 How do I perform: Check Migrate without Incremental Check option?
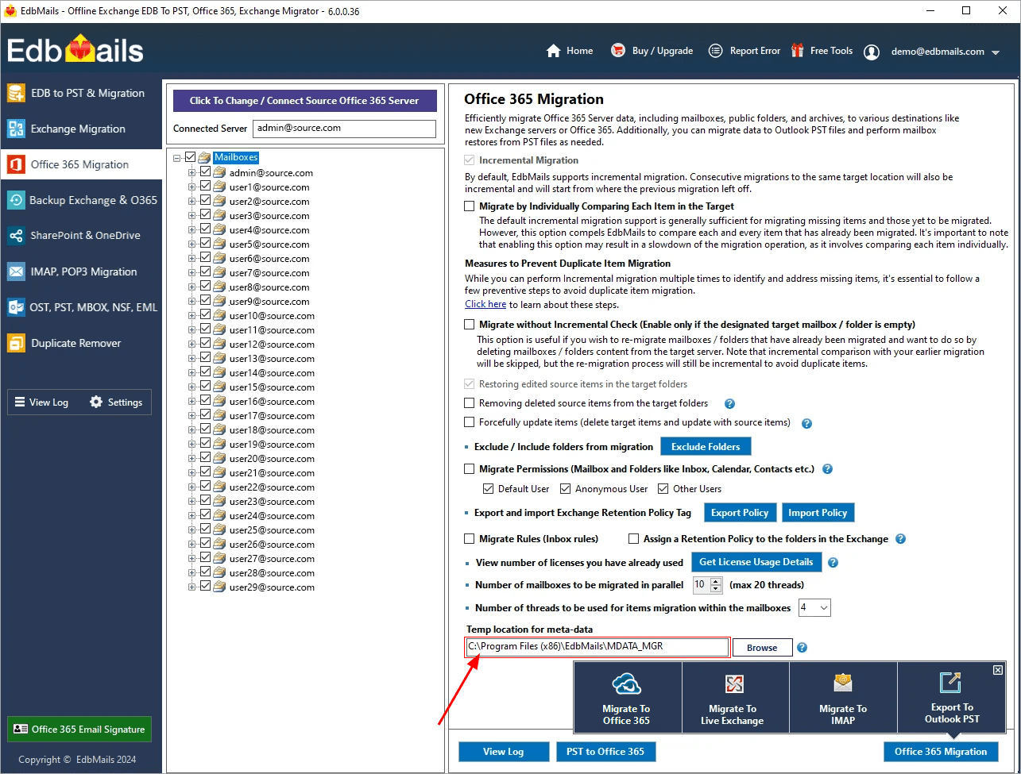point(470,325)
